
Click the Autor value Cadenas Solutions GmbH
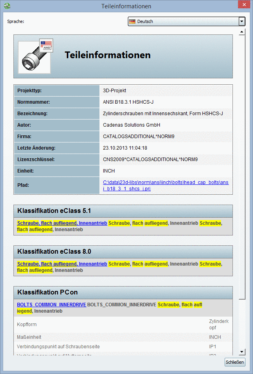point(132,125)
